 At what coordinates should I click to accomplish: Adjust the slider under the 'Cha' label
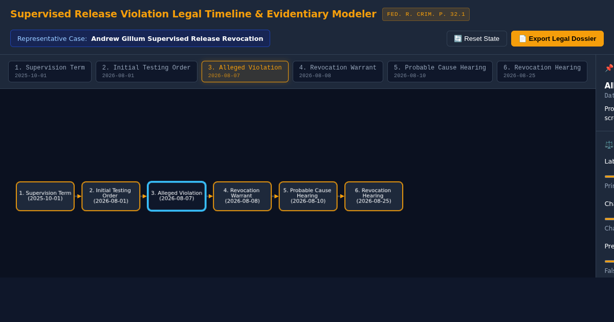[609, 219]
